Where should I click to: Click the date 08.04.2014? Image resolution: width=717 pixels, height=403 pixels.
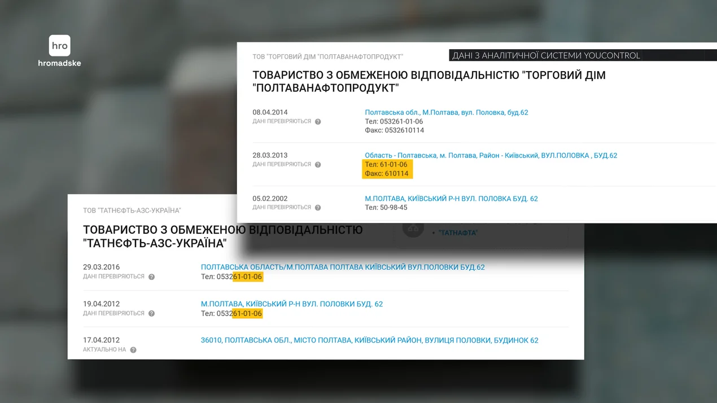point(270,112)
